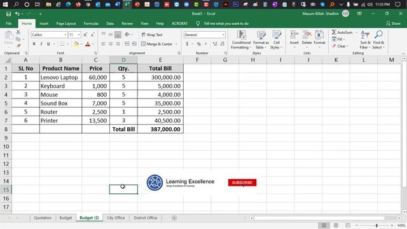
Task: Switch to the Insert ribbon tab
Action: click(x=44, y=24)
